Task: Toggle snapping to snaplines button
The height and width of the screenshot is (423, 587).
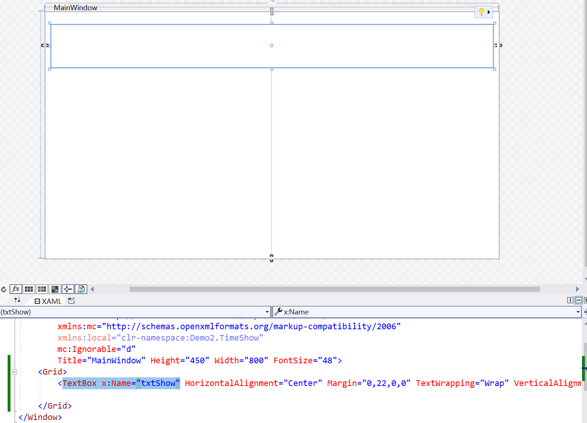Action: (x=68, y=289)
